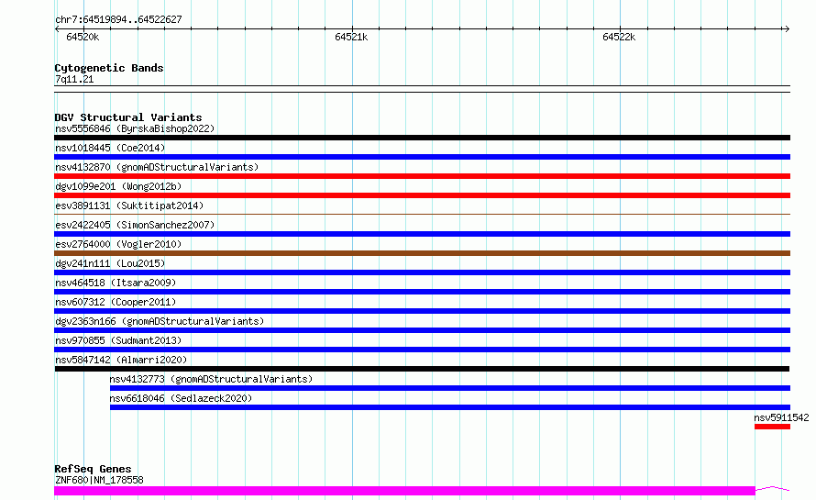Click the 64521k ruler position
This screenshot has height=500, width=816.
[351, 37]
